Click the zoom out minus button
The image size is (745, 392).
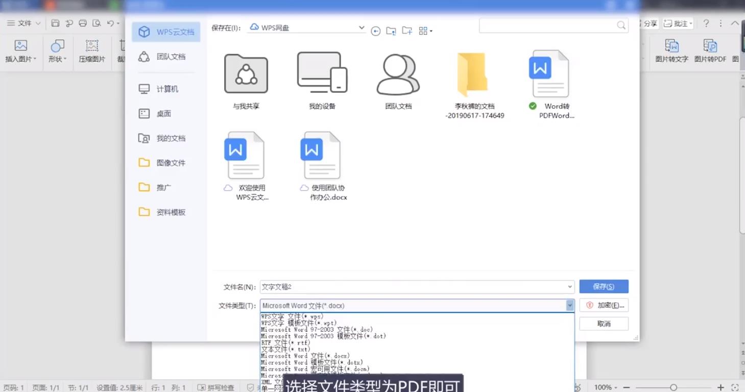click(627, 387)
